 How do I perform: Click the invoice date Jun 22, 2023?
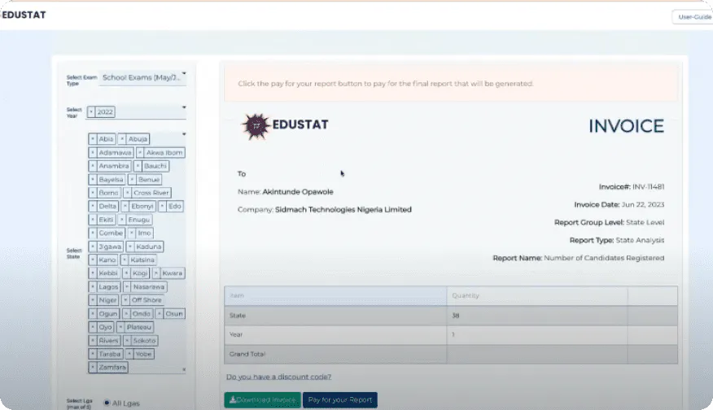pyautogui.click(x=643, y=204)
